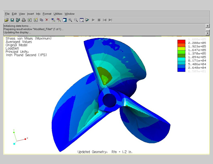The height and width of the screenshot is (164, 213).
Task: Step to previous animation frame
Action: [x=105, y=20]
